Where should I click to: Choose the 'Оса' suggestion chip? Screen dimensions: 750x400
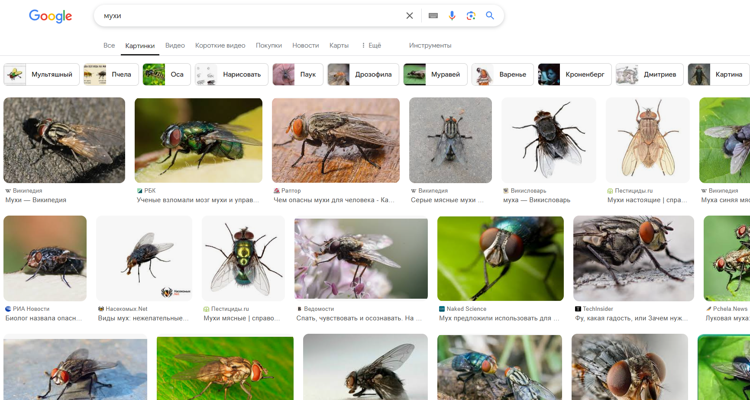point(167,74)
